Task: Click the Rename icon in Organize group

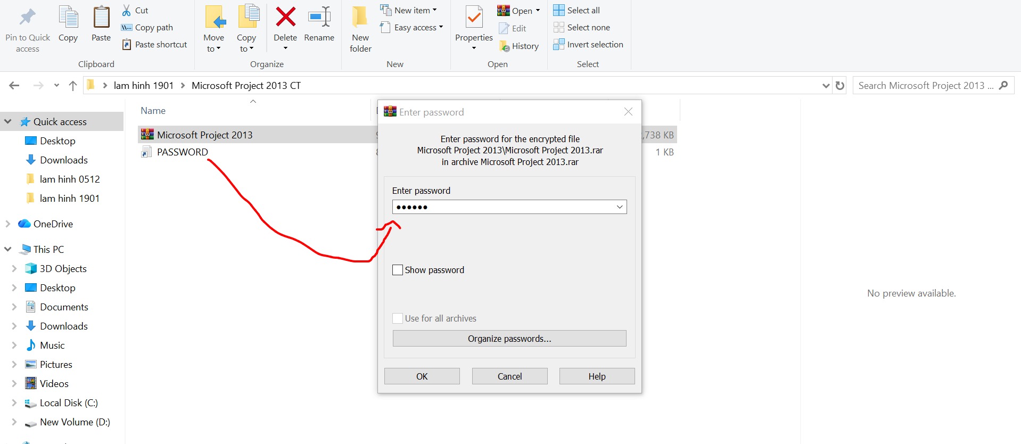Action: [x=319, y=17]
